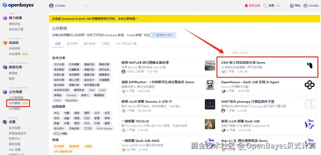
Task: Filter by the orange 官方推荐 tag
Action: point(59,146)
